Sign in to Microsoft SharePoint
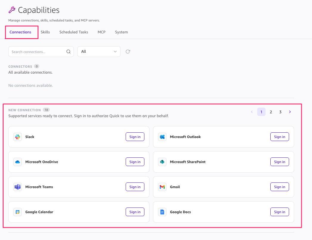Image resolution: width=312 pixels, height=240 pixels. point(280,162)
